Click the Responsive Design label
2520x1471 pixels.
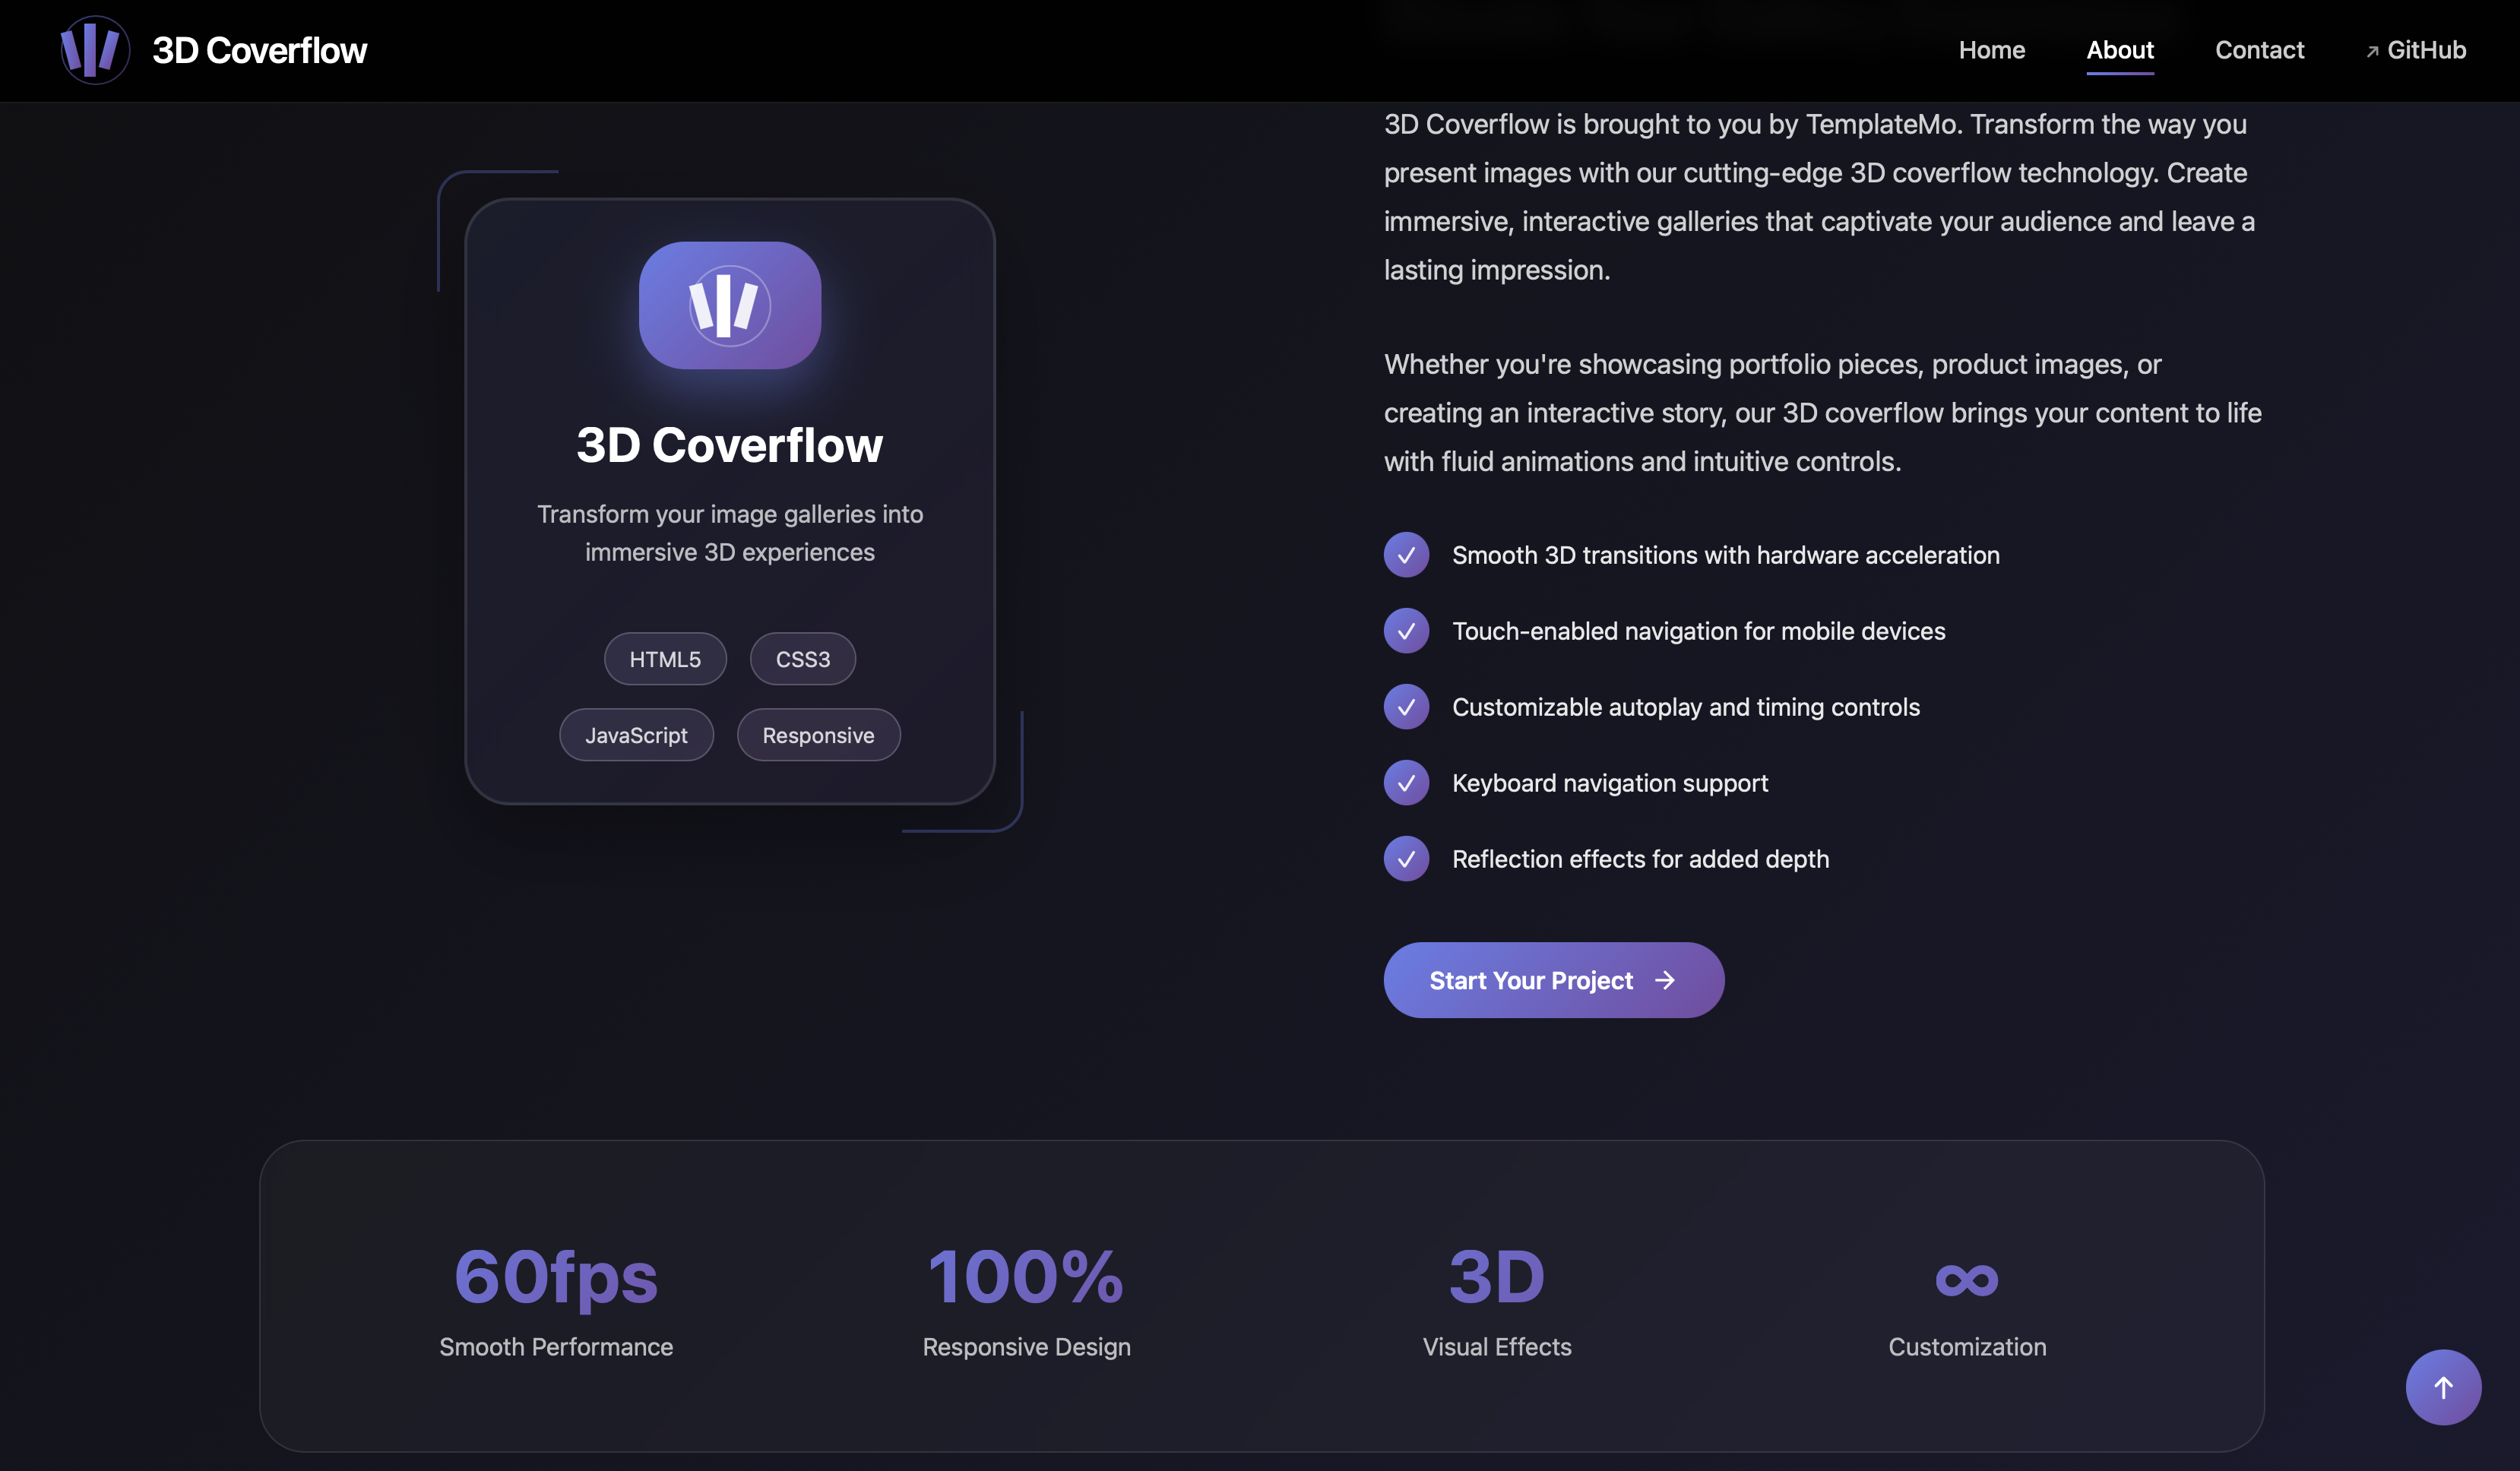tap(1026, 1347)
